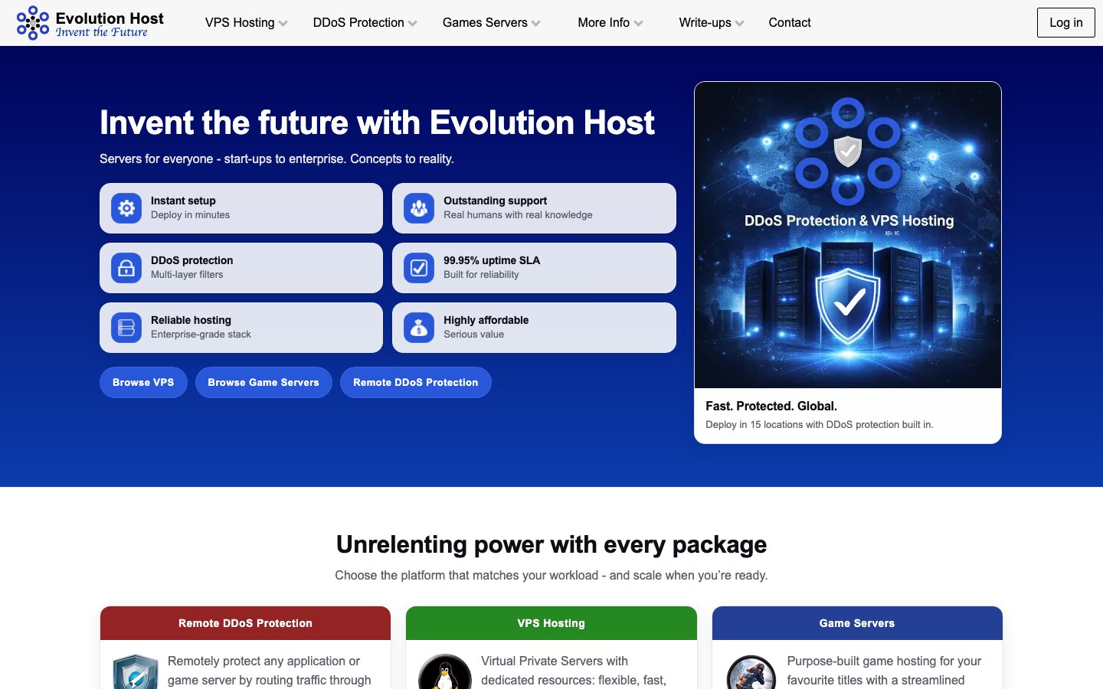Click the game character icon under Game Servers
This screenshot has width=1103, height=689.
751,671
